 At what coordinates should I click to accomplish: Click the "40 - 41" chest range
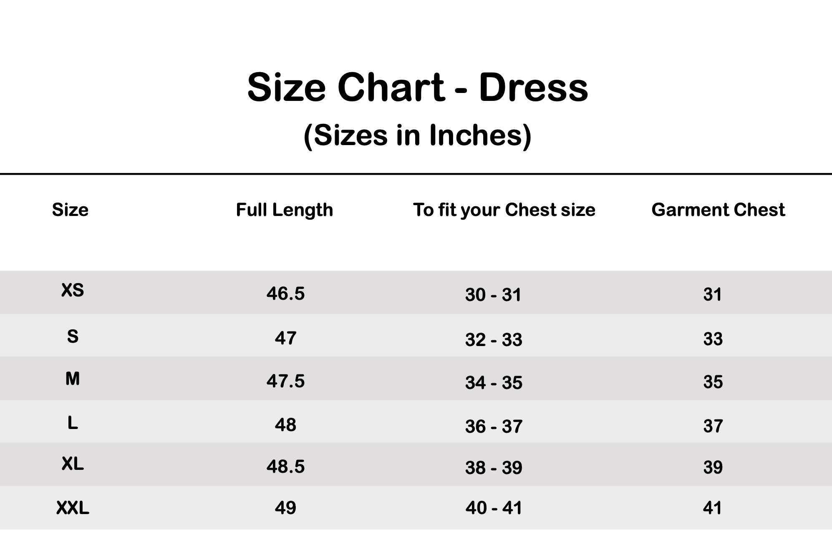tap(494, 508)
